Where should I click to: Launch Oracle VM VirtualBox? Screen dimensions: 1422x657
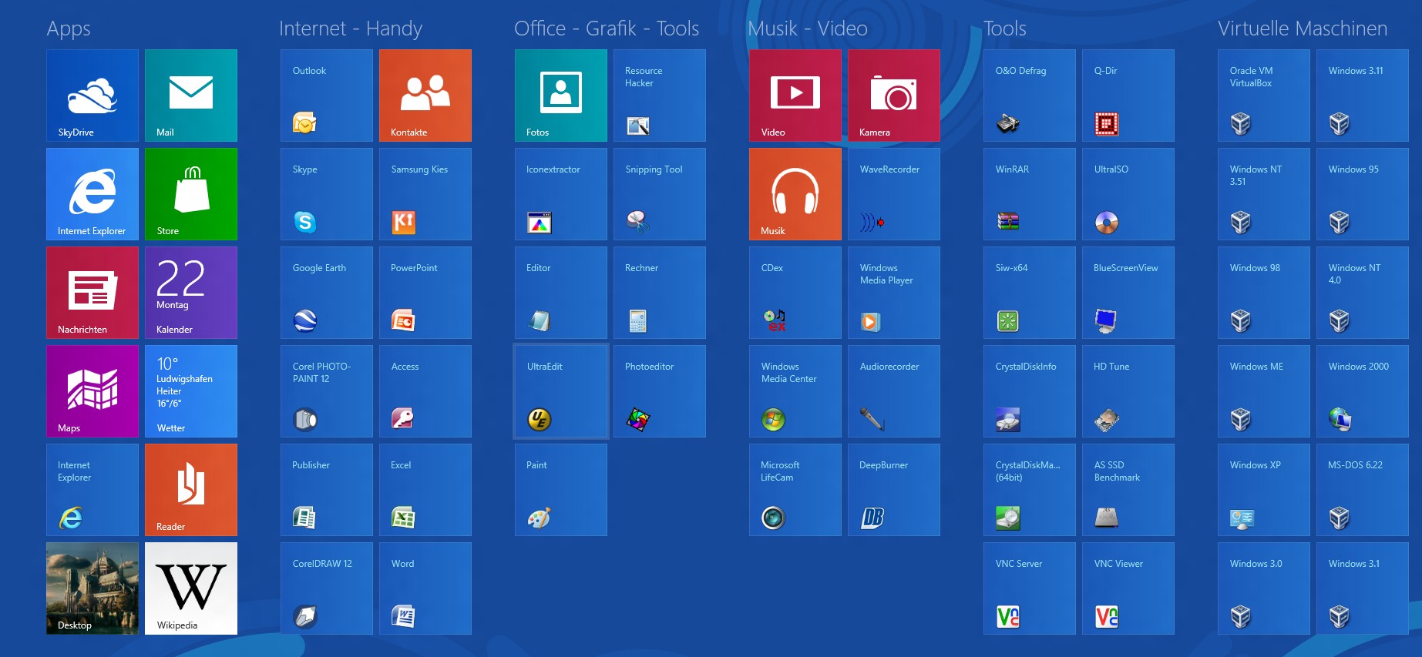tap(1264, 96)
